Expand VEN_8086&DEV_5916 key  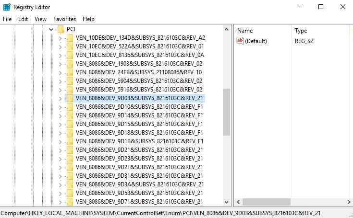point(60,90)
